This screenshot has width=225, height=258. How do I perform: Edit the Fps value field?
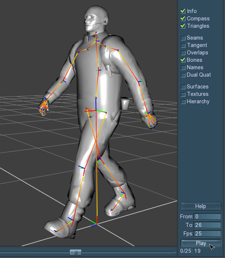(x=207, y=234)
